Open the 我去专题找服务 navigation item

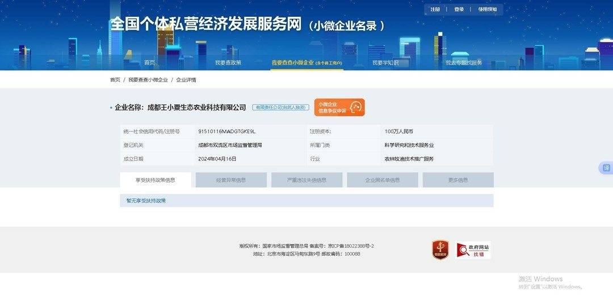464,62
